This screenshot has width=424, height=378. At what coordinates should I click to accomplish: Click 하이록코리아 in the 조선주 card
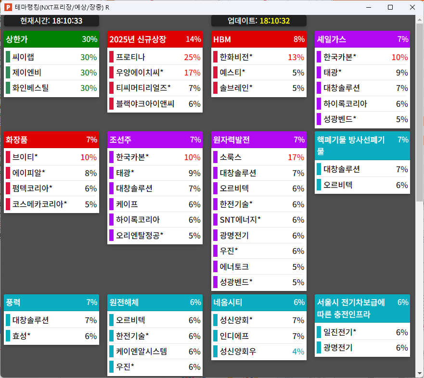pos(155,220)
